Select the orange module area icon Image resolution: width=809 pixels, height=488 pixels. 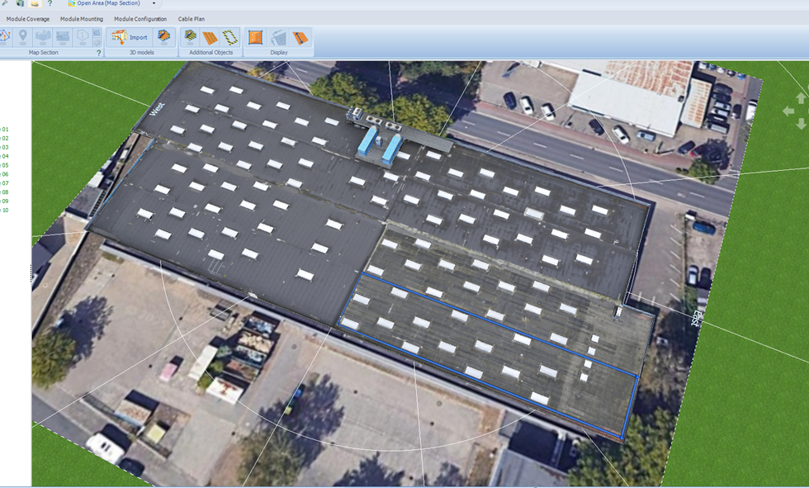click(210, 37)
